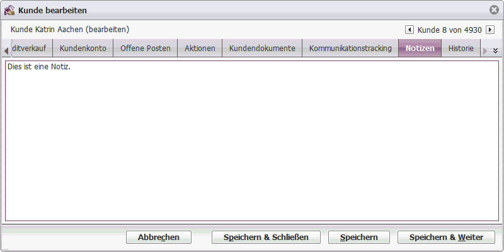Open the Offene Posten tab
Viewport: 504px width, 252px height.
[146, 49]
